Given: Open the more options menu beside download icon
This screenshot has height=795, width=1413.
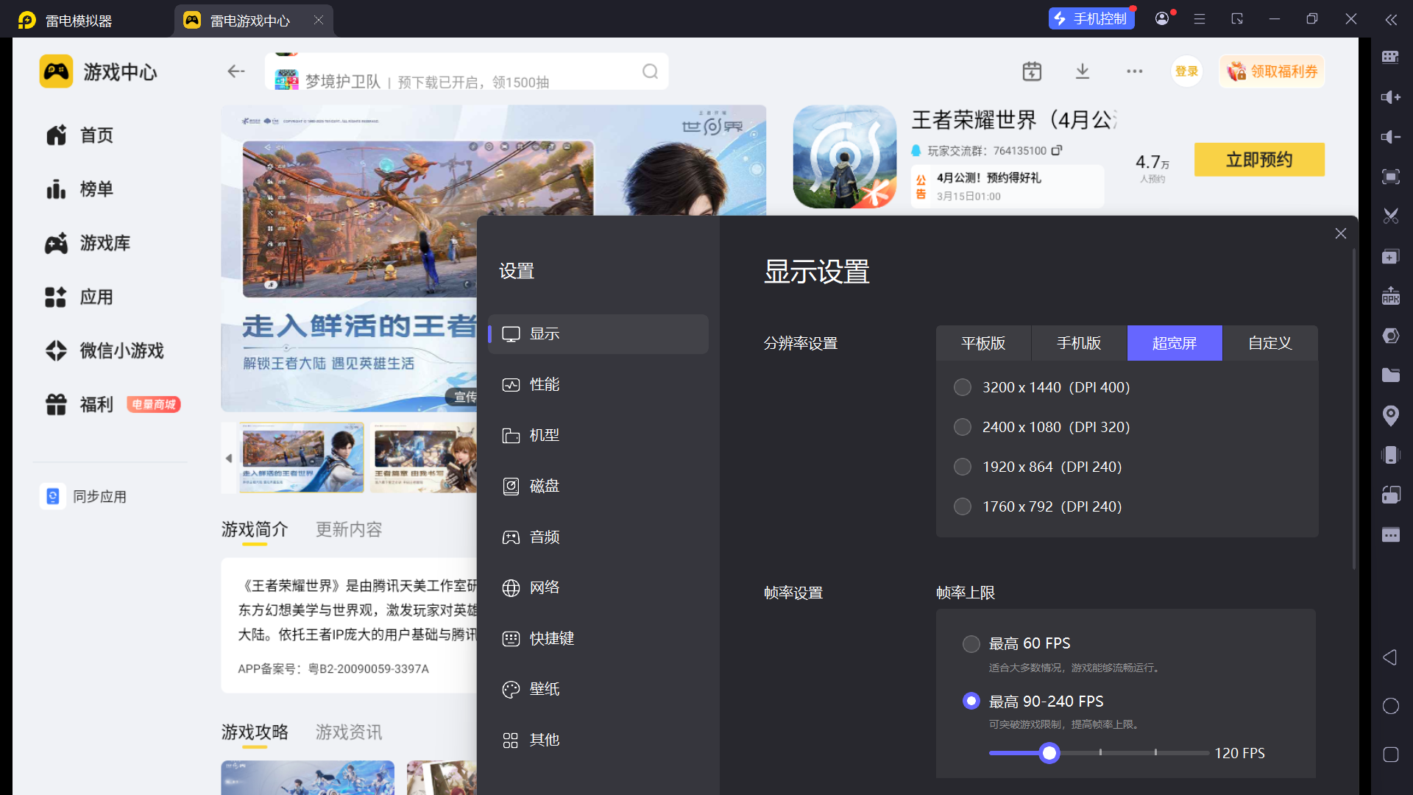Looking at the screenshot, I should coord(1134,71).
